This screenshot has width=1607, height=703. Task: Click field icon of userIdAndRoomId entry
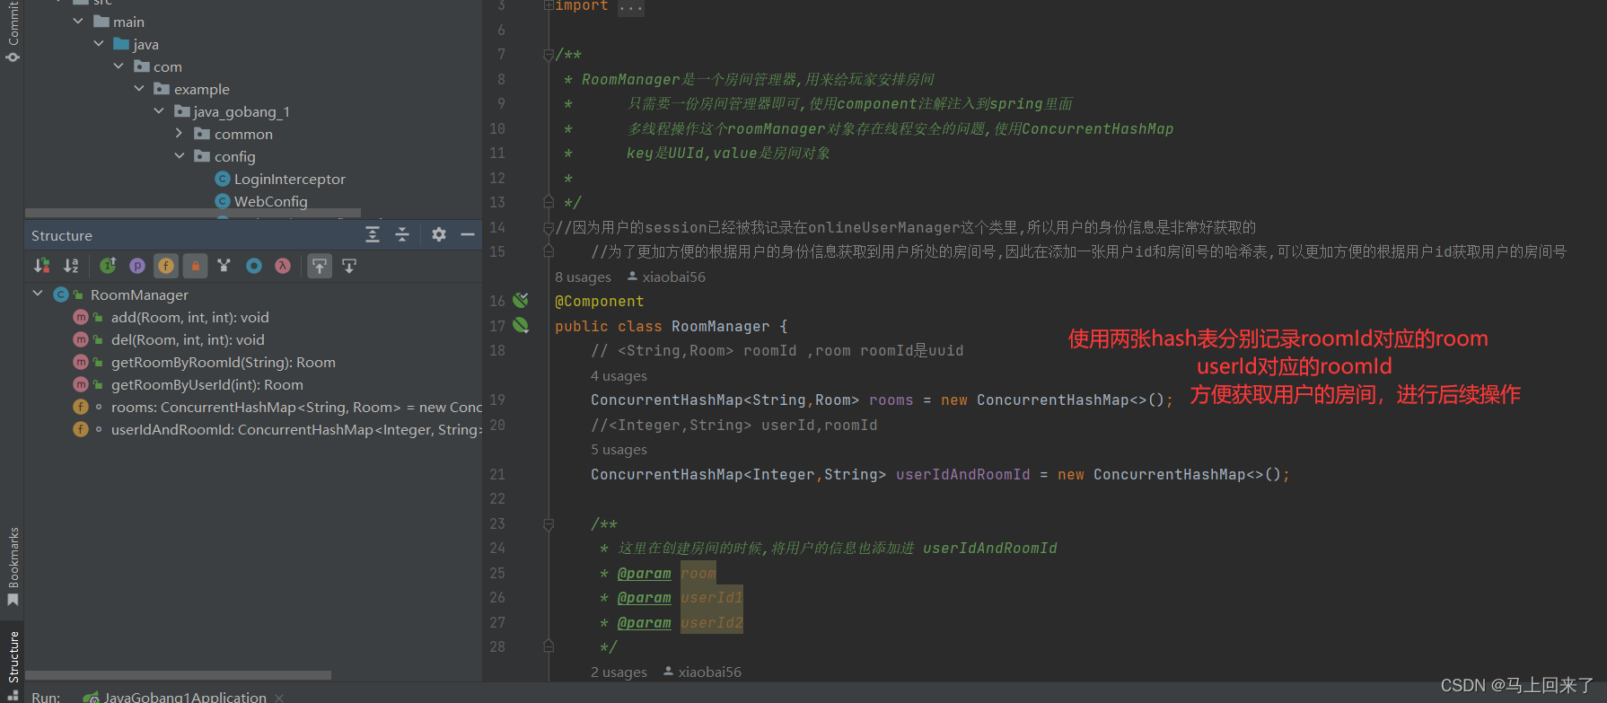pos(81,429)
